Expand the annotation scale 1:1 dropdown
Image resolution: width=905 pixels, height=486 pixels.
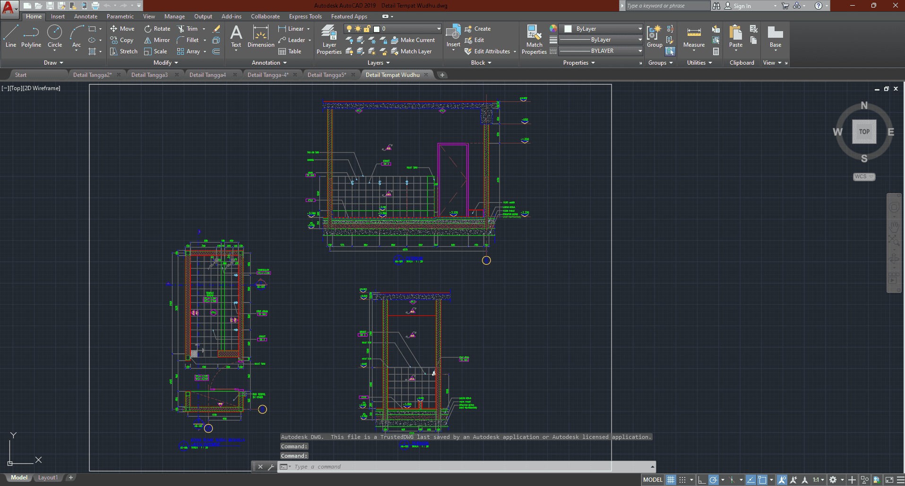pyautogui.click(x=819, y=480)
